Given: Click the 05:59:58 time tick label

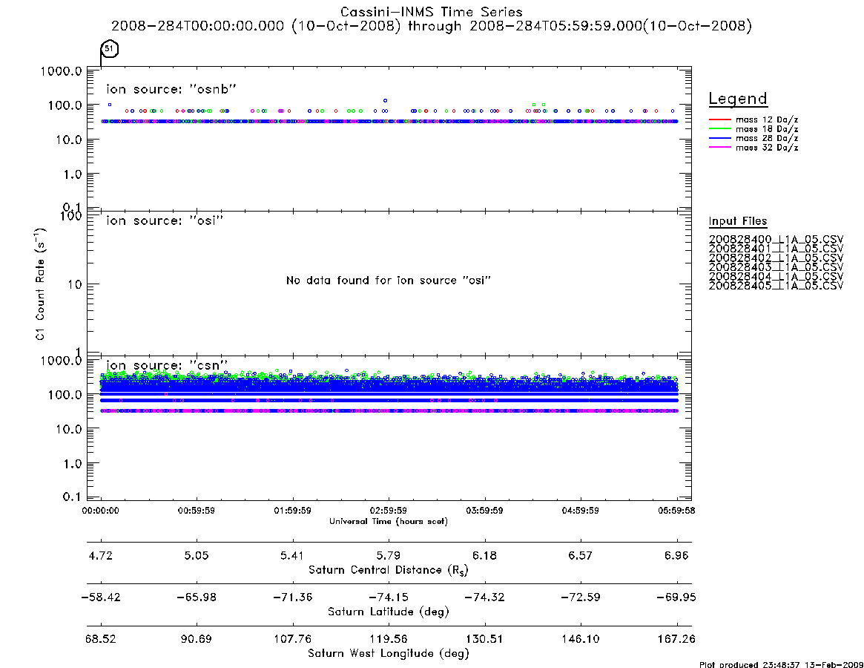Looking at the screenshot, I should 676,511.
